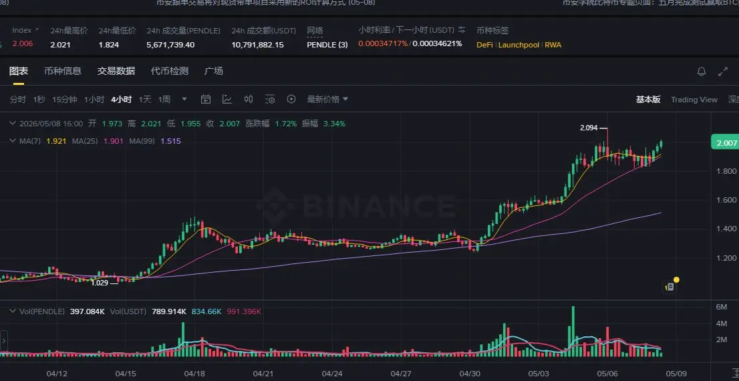Click the Vol(PENDLE) value 397.084K

pyautogui.click(x=87, y=311)
